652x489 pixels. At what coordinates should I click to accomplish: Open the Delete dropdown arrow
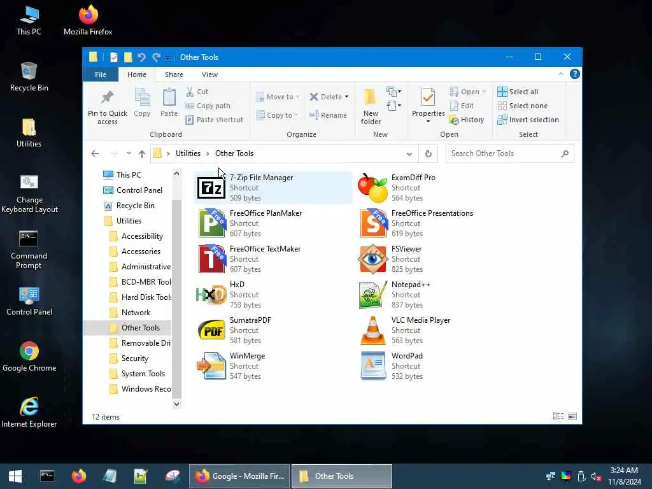tap(346, 97)
